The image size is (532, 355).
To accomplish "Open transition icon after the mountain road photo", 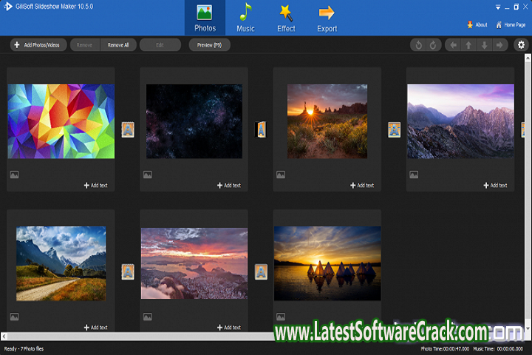I will [x=128, y=271].
